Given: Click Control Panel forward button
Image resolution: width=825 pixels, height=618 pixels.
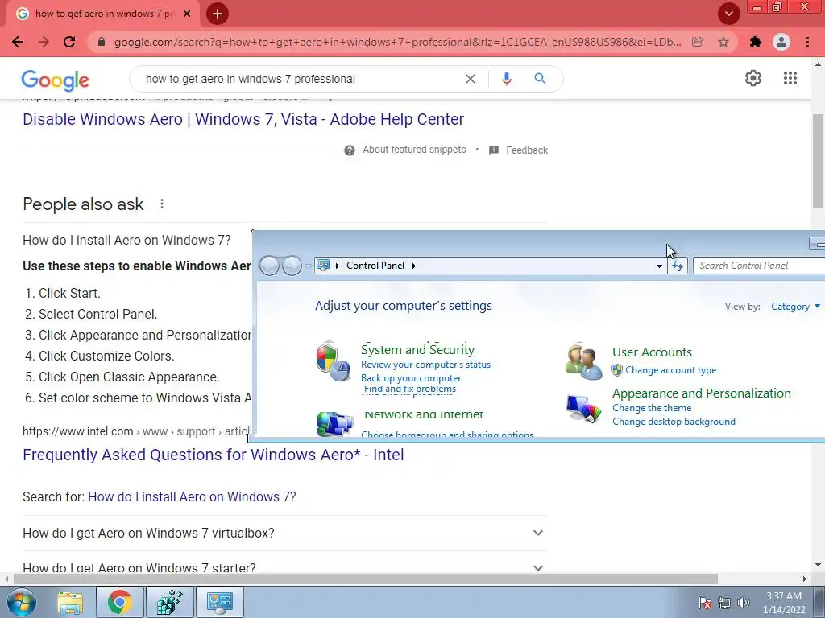Looking at the screenshot, I should point(292,266).
